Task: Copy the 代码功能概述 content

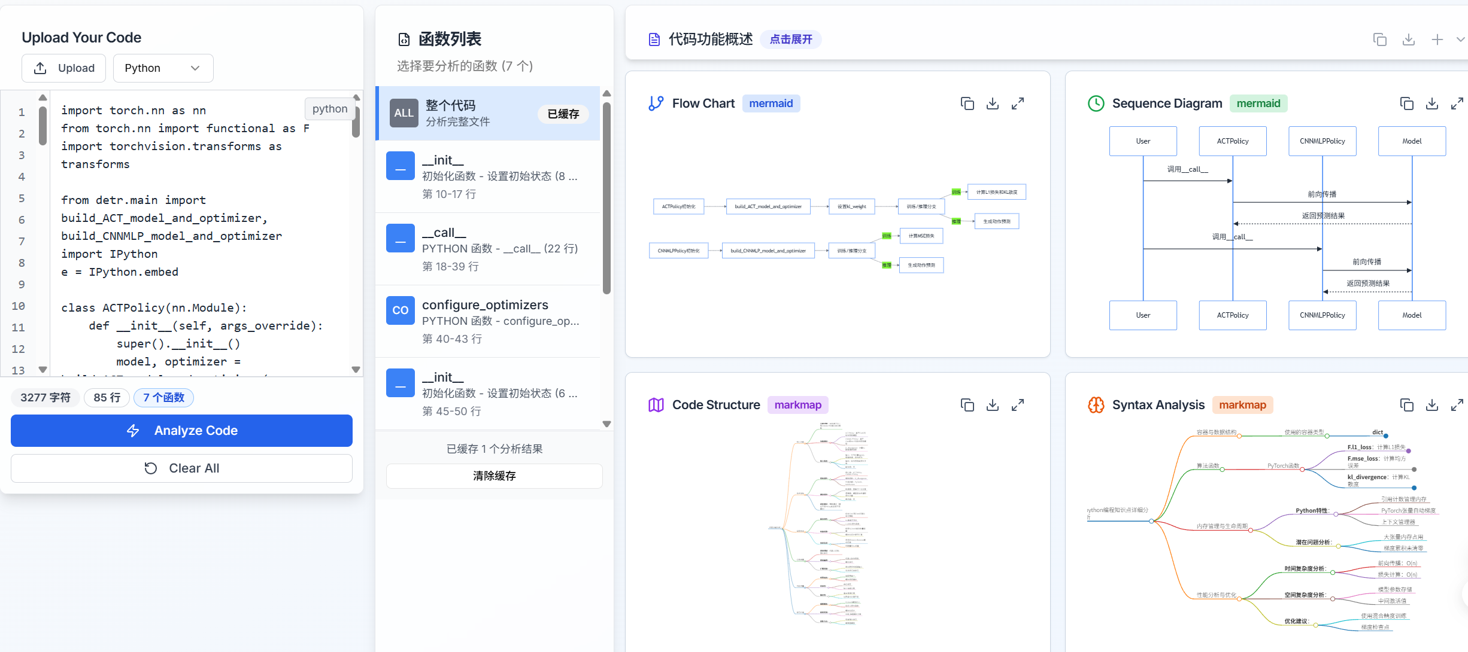Action: point(1380,39)
